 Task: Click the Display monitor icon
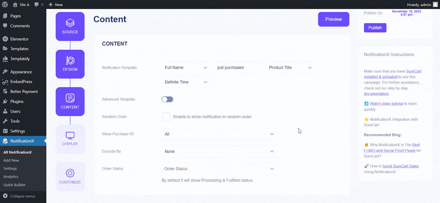click(x=70, y=136)
